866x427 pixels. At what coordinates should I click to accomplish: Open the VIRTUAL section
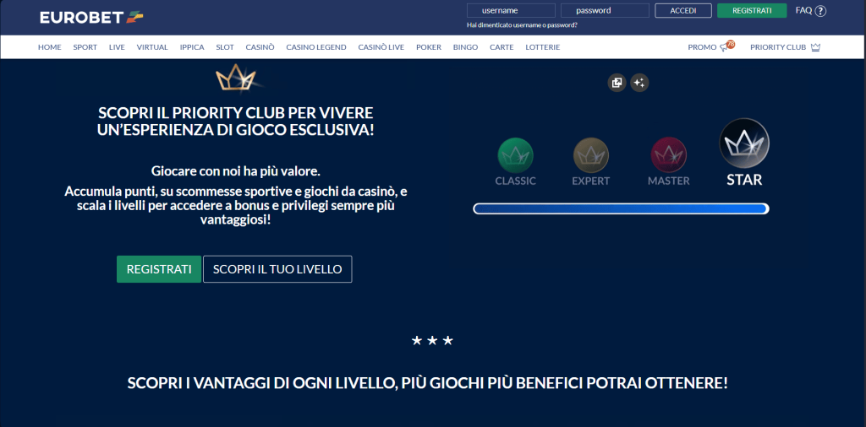(152, 47)
